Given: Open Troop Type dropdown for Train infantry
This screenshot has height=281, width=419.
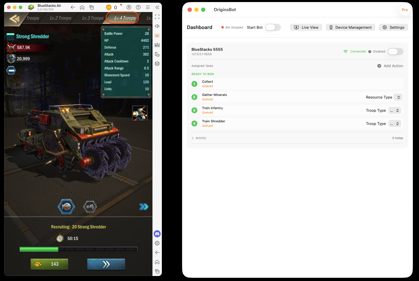Looking at the screenshot, I should pyautogui.click(x=395, y=110).
